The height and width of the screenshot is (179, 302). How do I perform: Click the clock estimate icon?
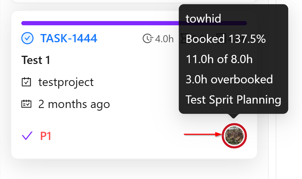click(x=148, y=38)
